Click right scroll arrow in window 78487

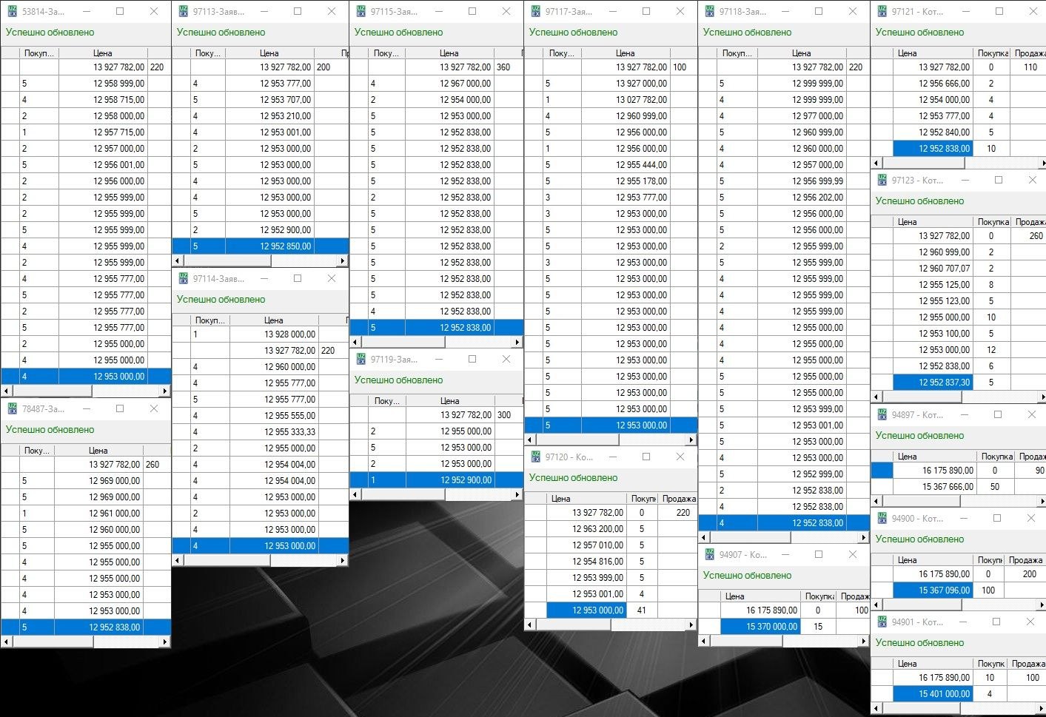164,642
